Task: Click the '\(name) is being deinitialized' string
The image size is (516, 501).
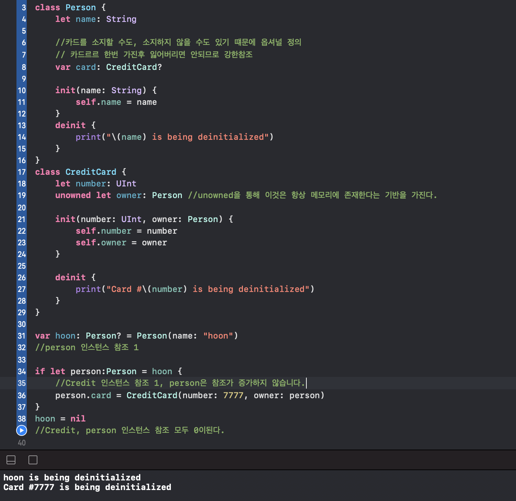Action: click(188, 137)
